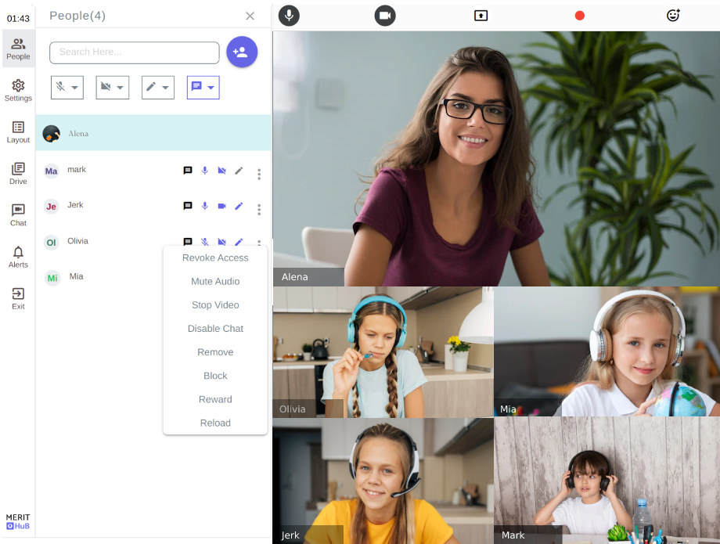Expand the camera-off dropdown
The height and width of the screenshot is (544, 720).
[113, 88]
